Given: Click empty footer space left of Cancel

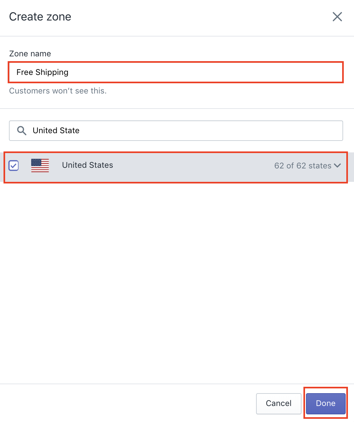Looking at the screenshot, I should tap(128, 403).
